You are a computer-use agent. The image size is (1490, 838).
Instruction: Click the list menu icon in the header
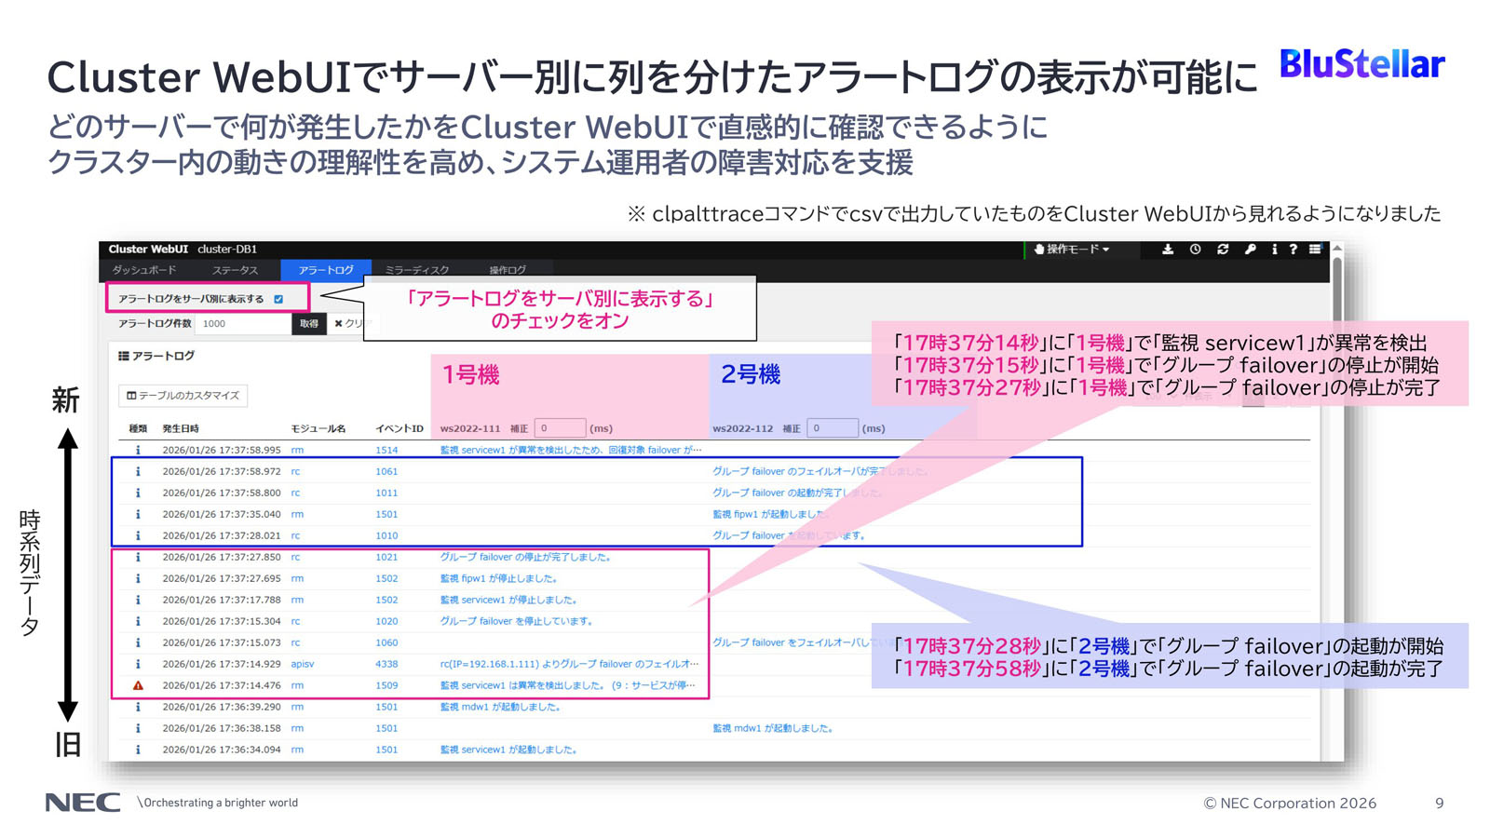coord(1315,250)
